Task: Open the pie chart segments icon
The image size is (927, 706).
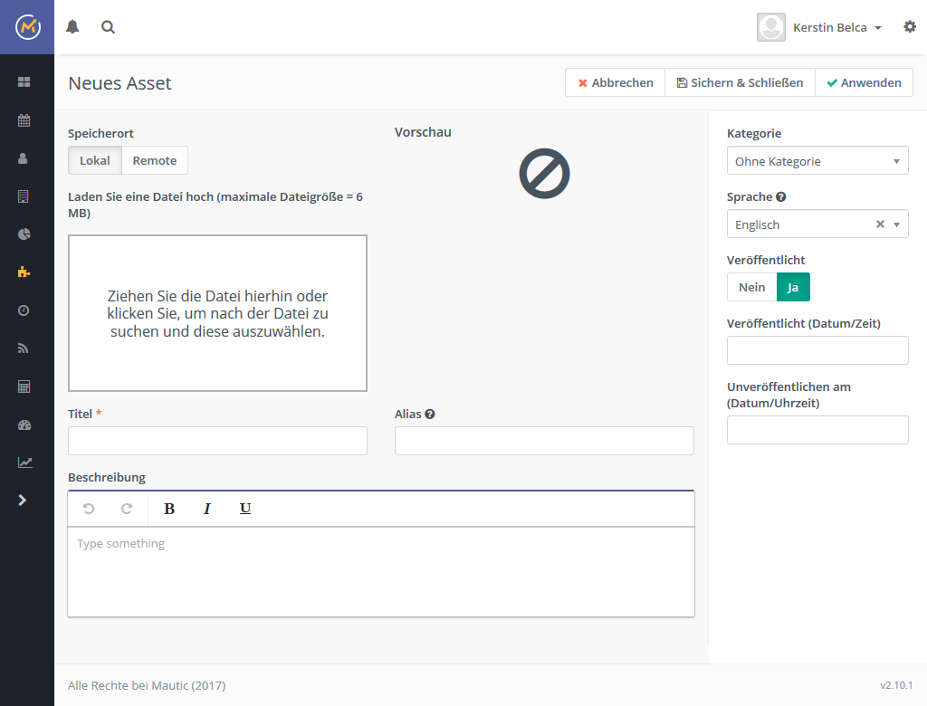Action: (x=24, y=234)
